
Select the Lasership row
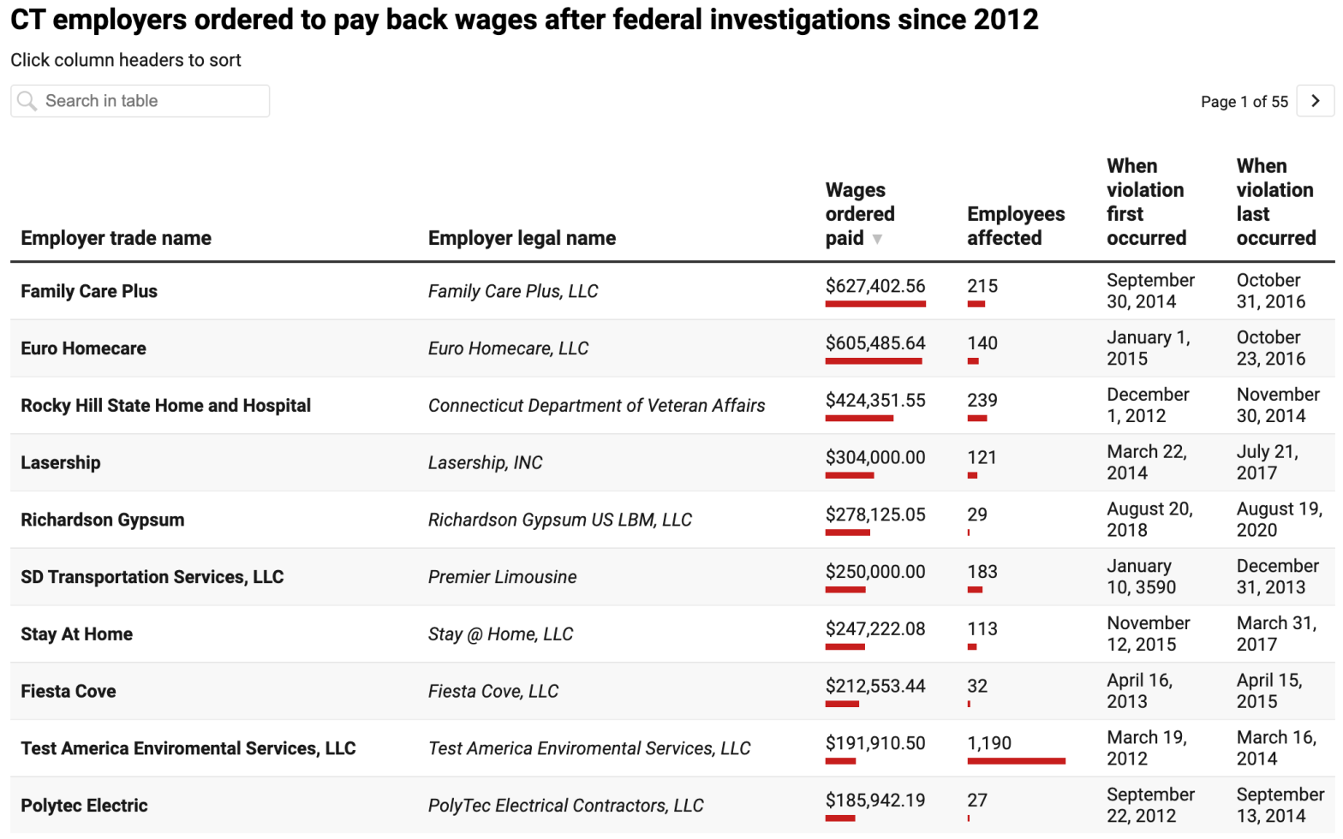click(61, 463)
